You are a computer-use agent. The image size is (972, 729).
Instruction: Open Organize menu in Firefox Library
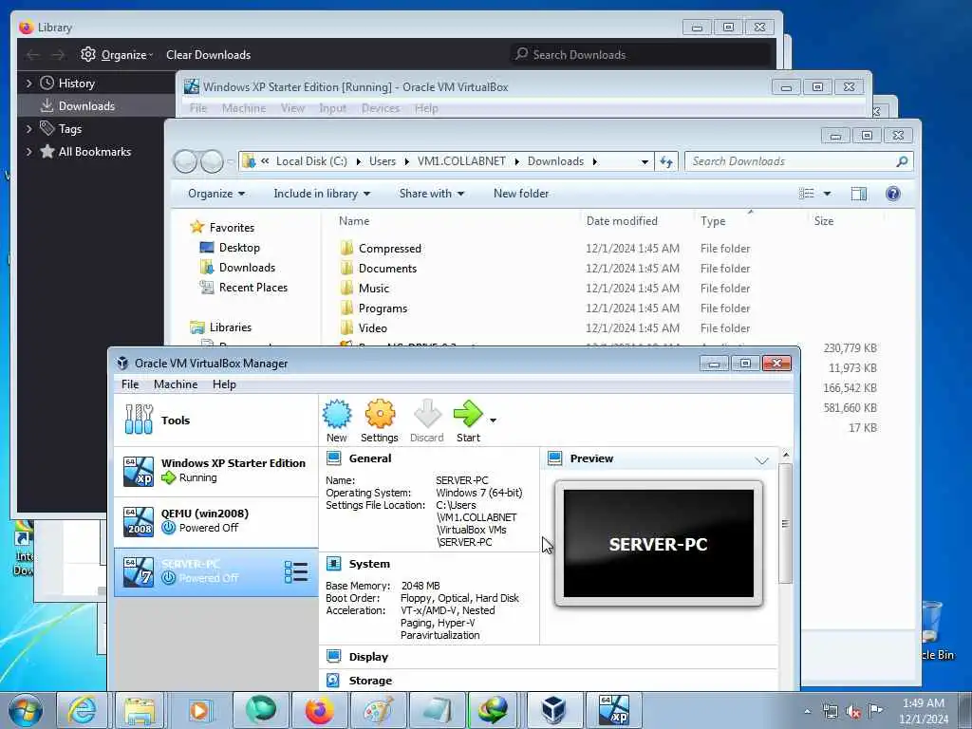[x=117, y=54]
